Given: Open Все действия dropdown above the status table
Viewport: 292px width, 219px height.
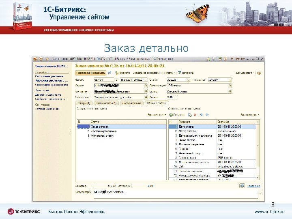Looking at the screenshot, I should 157,115.
